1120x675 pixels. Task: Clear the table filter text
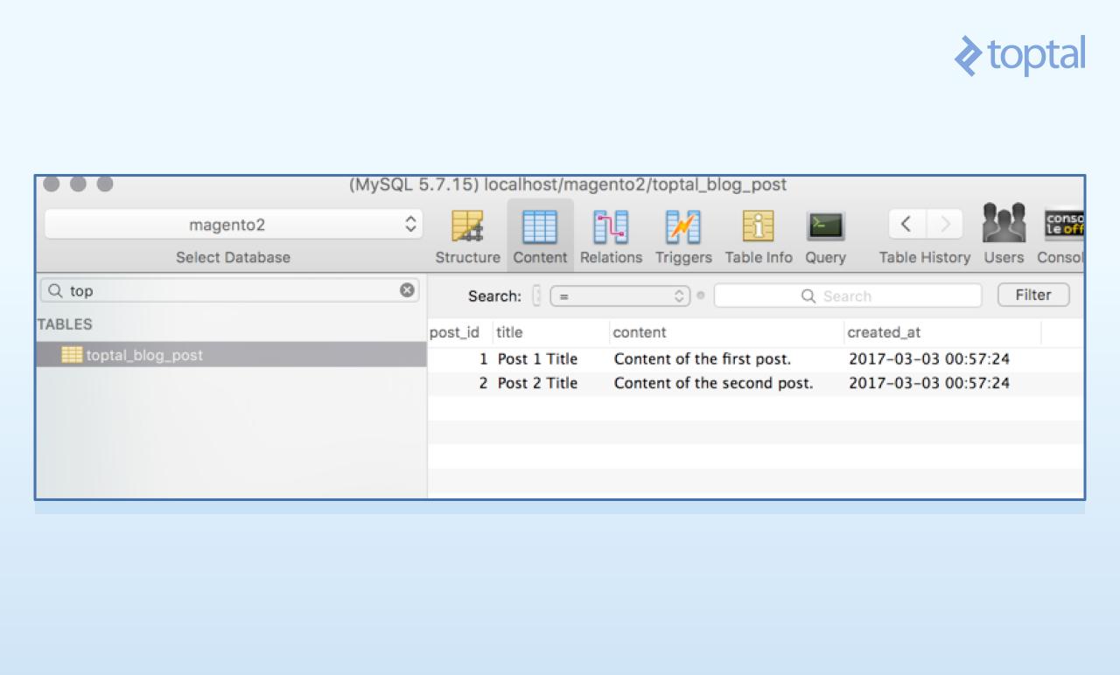coord(407,290)
